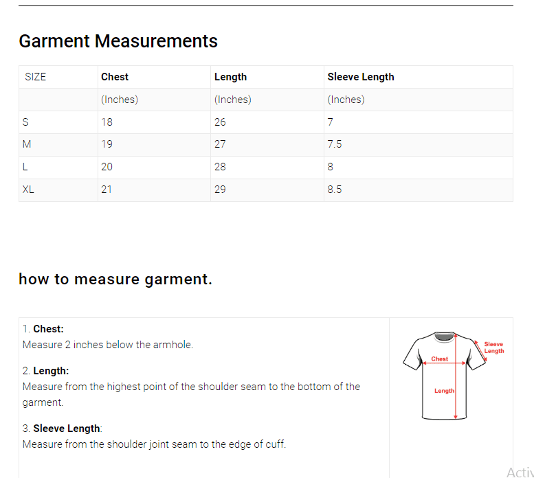Click the red Chest label on t-shirt diagram
This screenshot has height=478, width=534.
(440, 359)
